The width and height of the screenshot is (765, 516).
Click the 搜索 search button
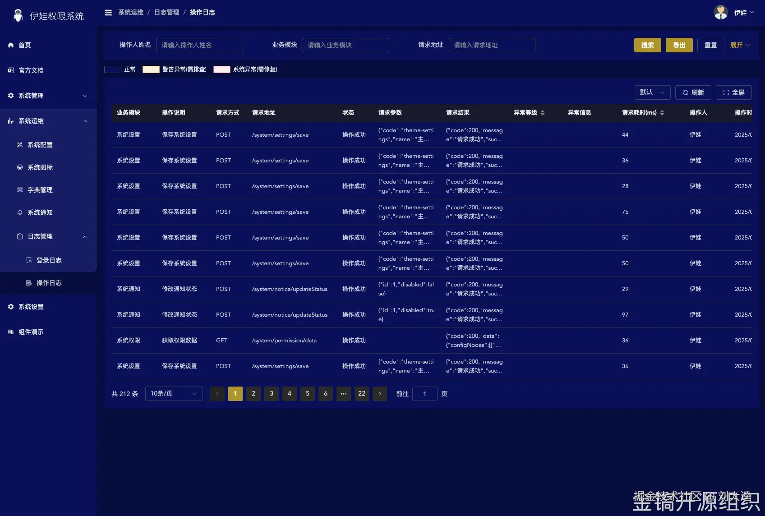pos(648,45)
